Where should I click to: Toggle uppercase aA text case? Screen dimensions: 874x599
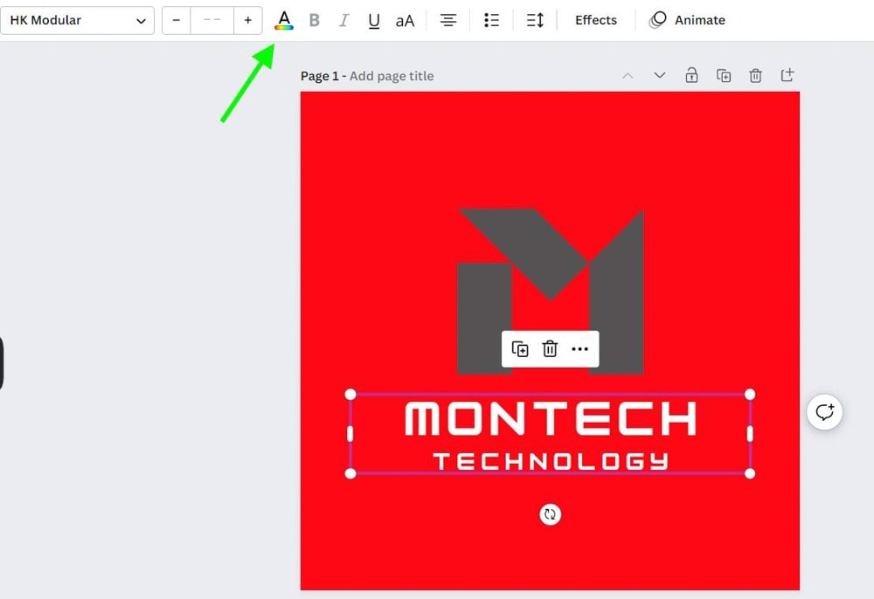click(x=405, y=21)
